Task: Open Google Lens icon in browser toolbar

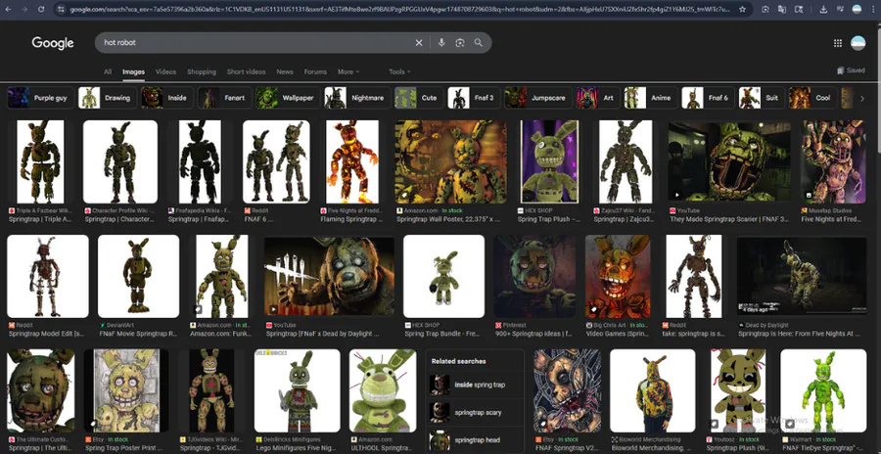Action: click(x=765, y=9)
